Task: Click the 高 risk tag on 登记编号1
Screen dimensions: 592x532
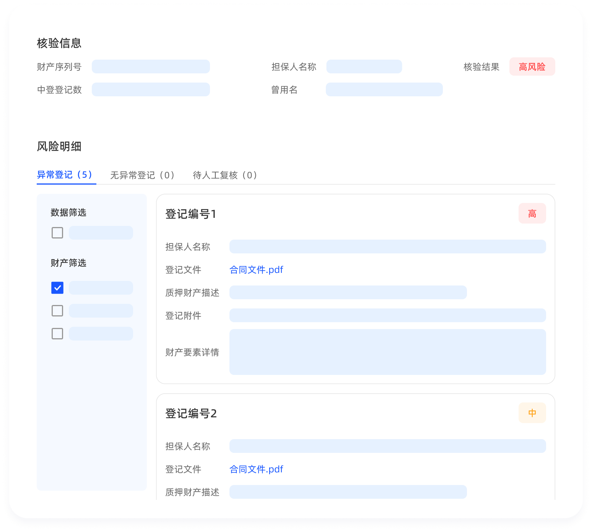Action: pyautogui.click(x=532, y=214)
